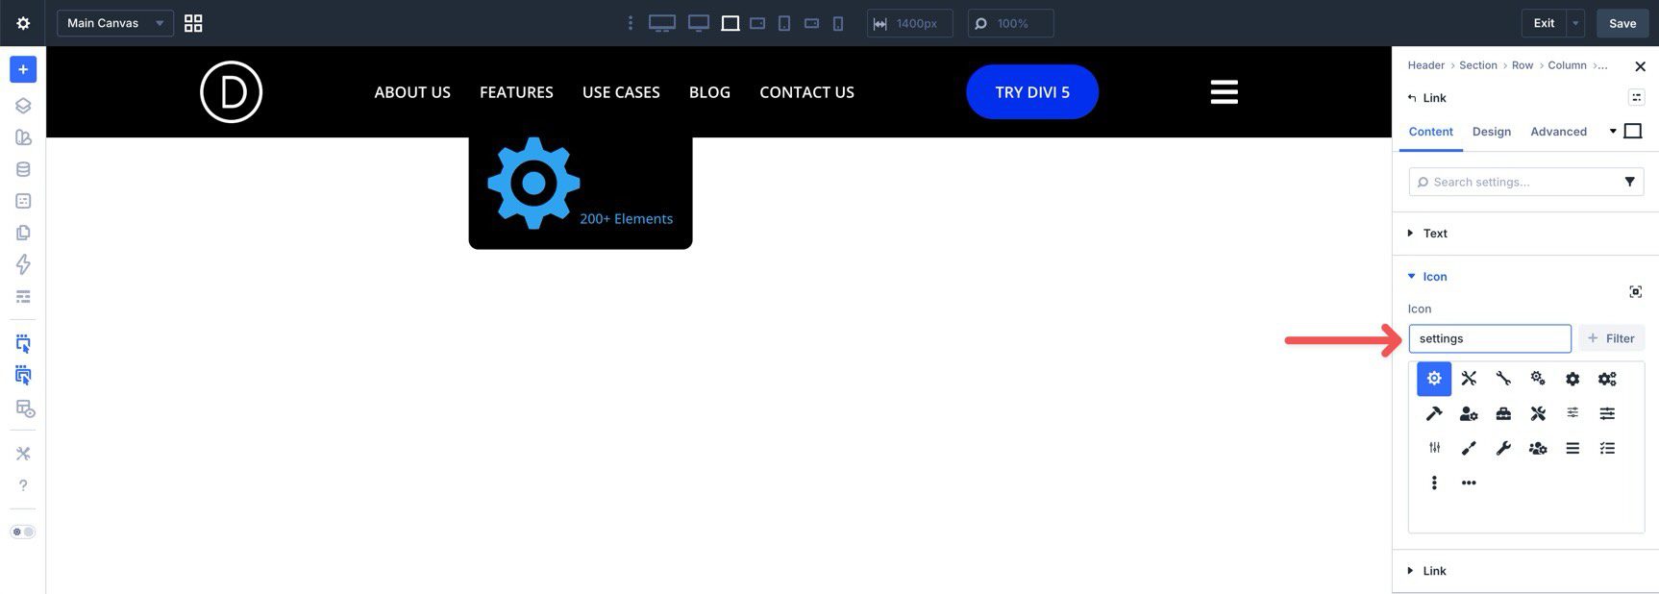Image resolution: width=1659 pixels, height=594 pixels.
Task: Choose the hammer icon in picker
Action: (1434, 413)
